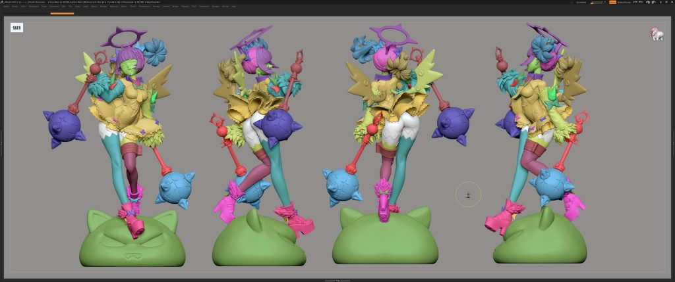Click the QuickSave button
This screenshot has width=675, height=282.
581,2
